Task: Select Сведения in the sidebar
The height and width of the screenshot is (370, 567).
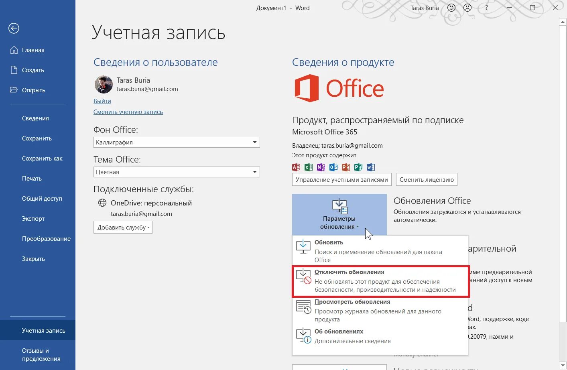Action: pos(38,118)
